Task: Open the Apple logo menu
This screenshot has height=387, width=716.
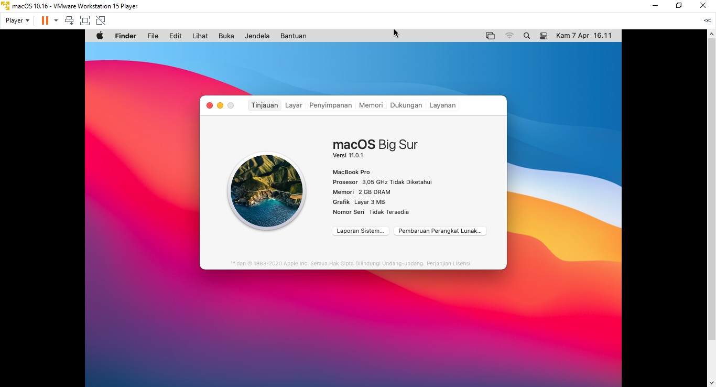Action: coord(100,36)
